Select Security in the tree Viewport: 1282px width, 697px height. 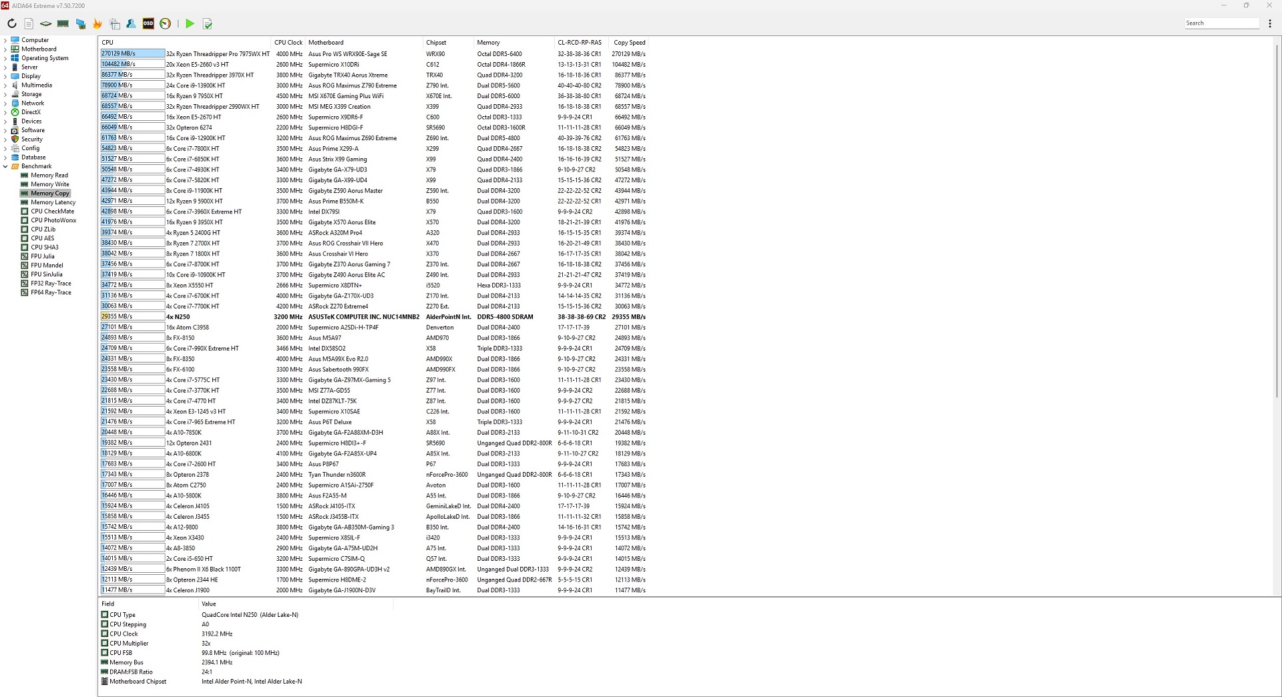tap(32, 139)
